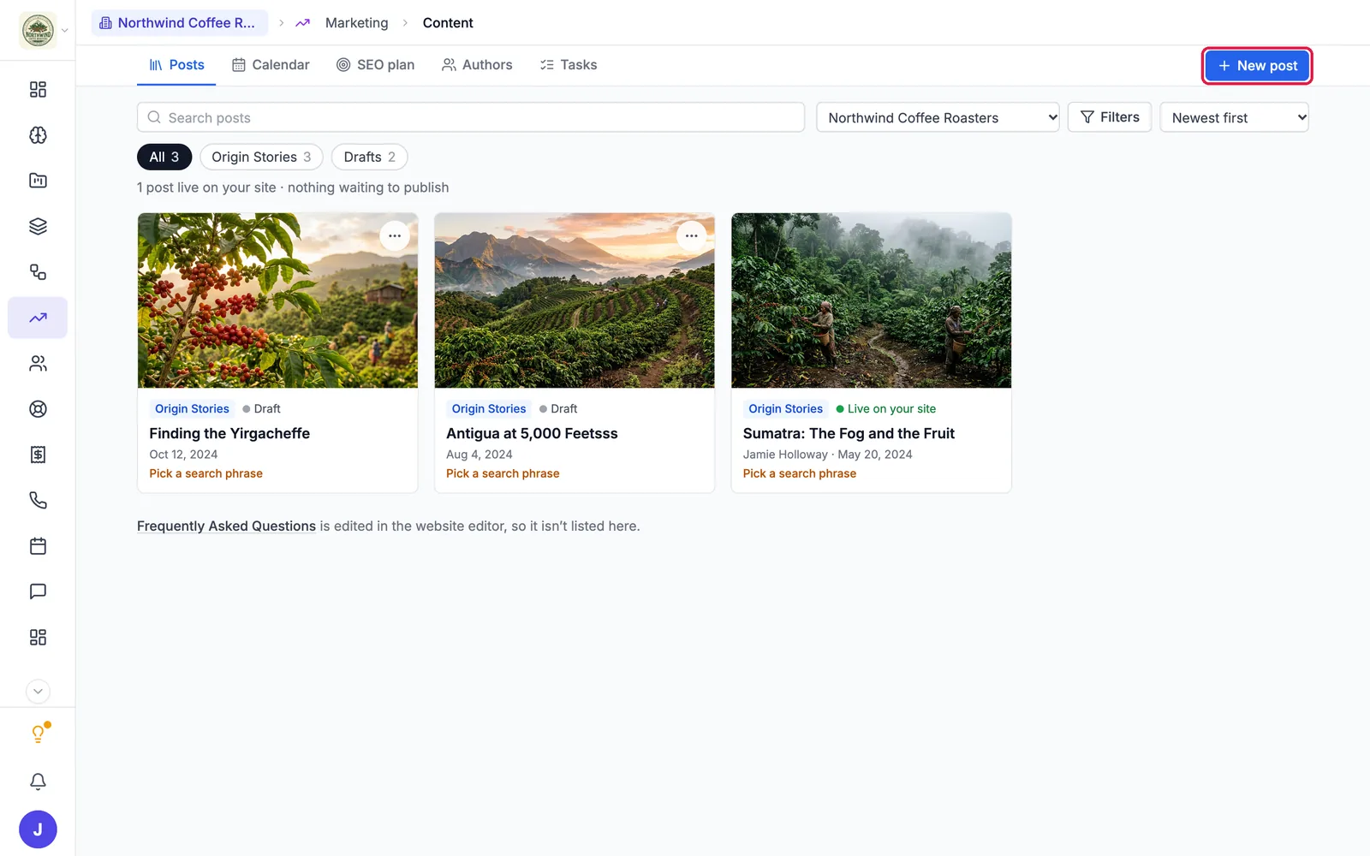Click Origin Stories tag on Yirgacheffe card

[x=192, y=409]
